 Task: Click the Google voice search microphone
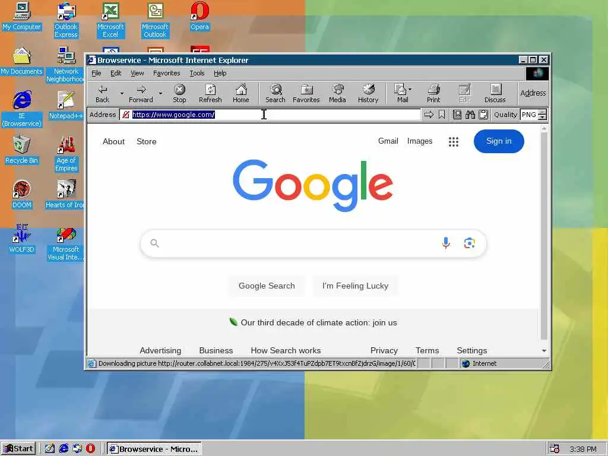(x=446, y=243)
